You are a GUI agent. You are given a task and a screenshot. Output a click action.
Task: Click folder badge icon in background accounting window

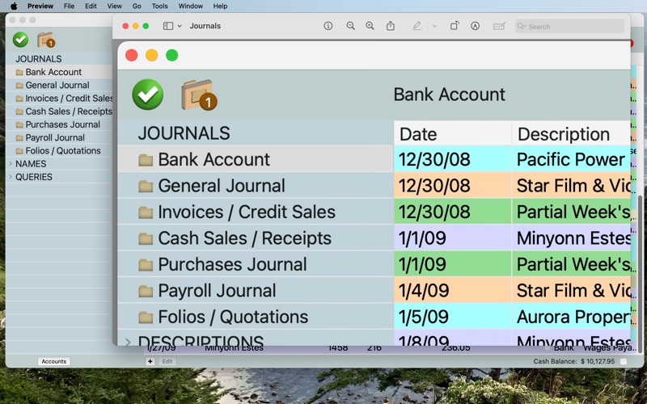(x=46, y=40)
